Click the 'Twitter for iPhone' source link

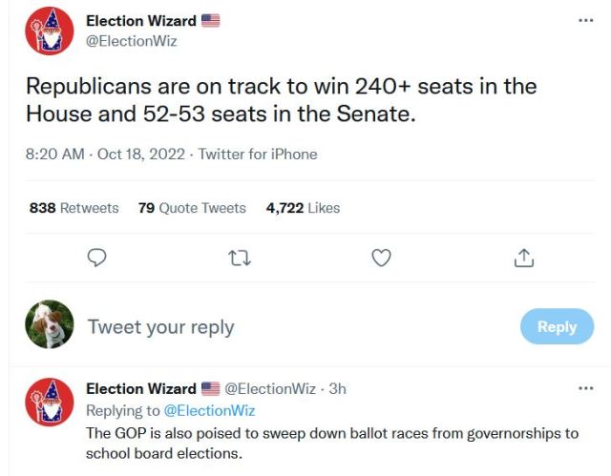[258, 154]
